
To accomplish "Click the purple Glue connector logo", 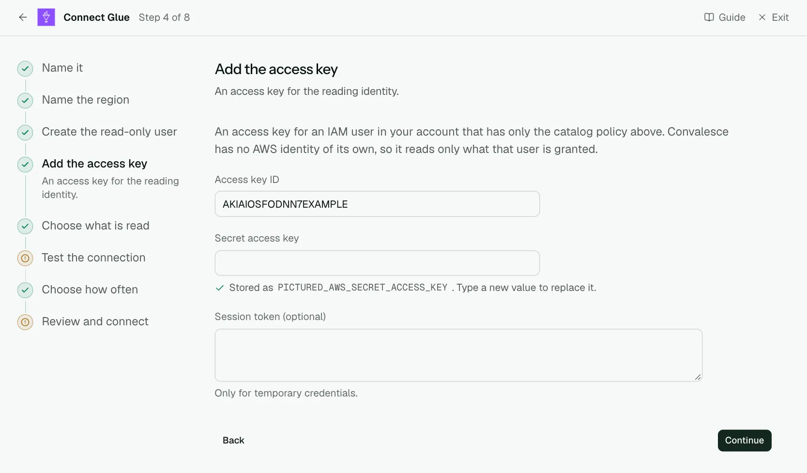I will (x=46, y=17).
